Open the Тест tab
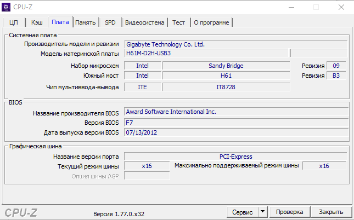The image size is (354, 220). (178, 22)
